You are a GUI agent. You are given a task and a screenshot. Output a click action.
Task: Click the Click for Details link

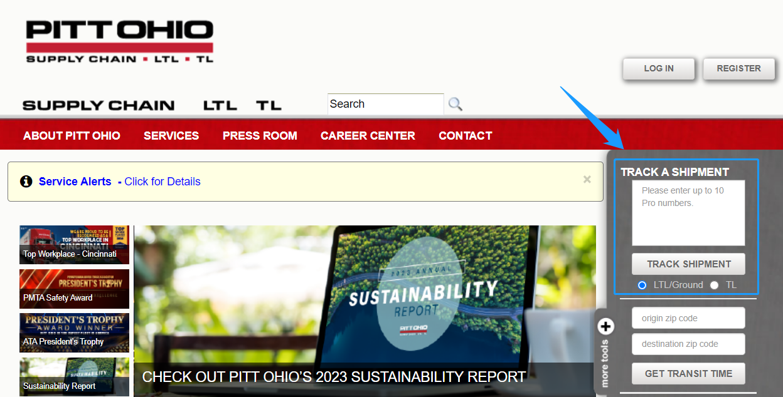pos(162,182)
